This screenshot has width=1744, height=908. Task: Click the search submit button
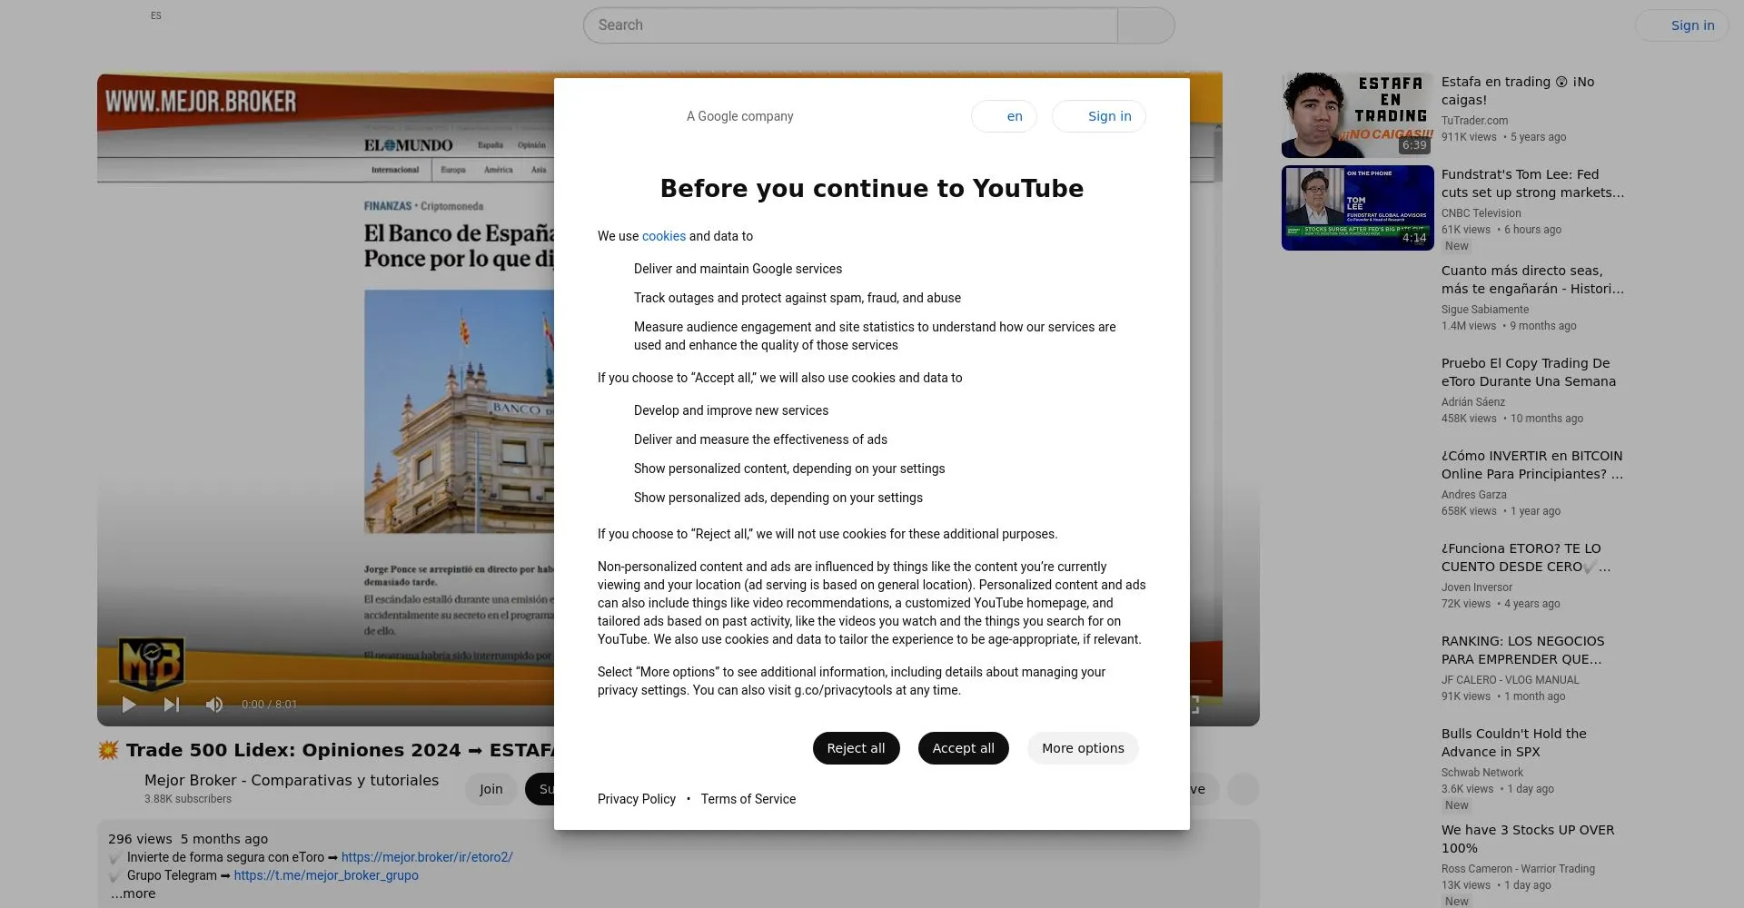coord(1146,25)
